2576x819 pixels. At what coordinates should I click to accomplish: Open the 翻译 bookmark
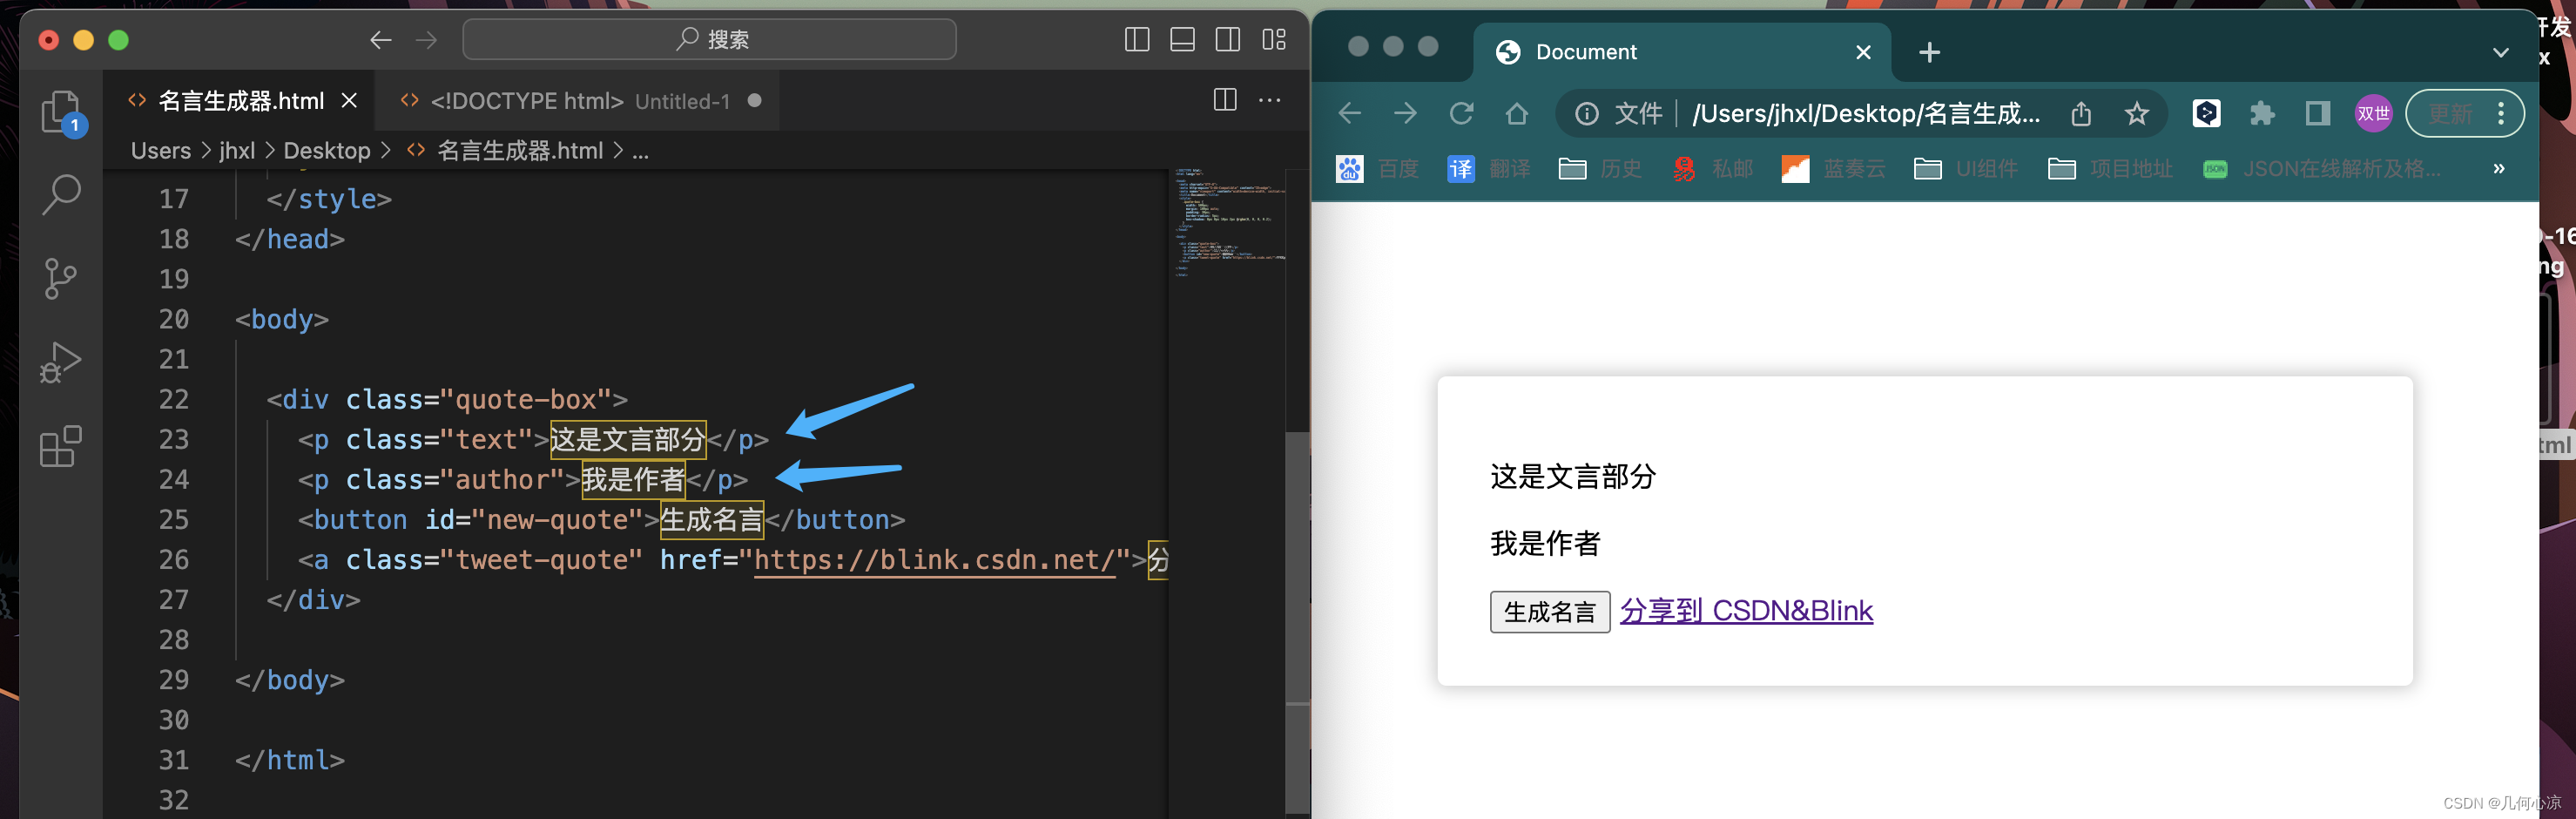[x=1489, y=169]
